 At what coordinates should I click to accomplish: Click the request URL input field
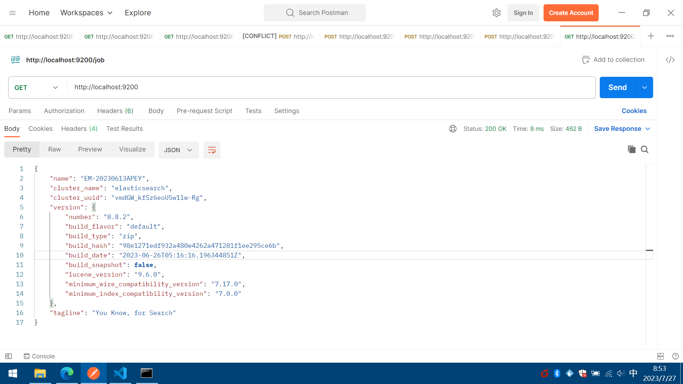[331, 87]
